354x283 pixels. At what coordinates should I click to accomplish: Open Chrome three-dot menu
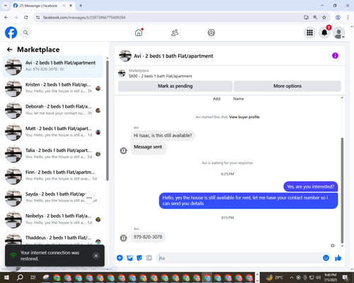(x=348, y=18)
